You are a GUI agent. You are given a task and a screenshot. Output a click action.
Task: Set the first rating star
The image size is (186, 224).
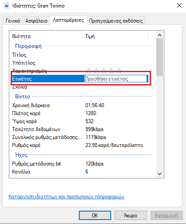[89, 71]
